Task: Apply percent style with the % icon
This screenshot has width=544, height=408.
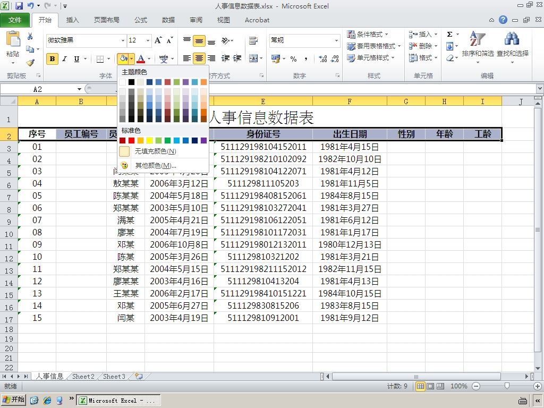Action: pos(293,58)
